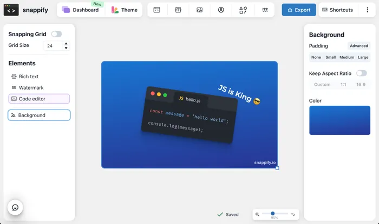This screenshot has width=379, height=224.
Task: Click the Grid Size input field
Action: point(54,46)
